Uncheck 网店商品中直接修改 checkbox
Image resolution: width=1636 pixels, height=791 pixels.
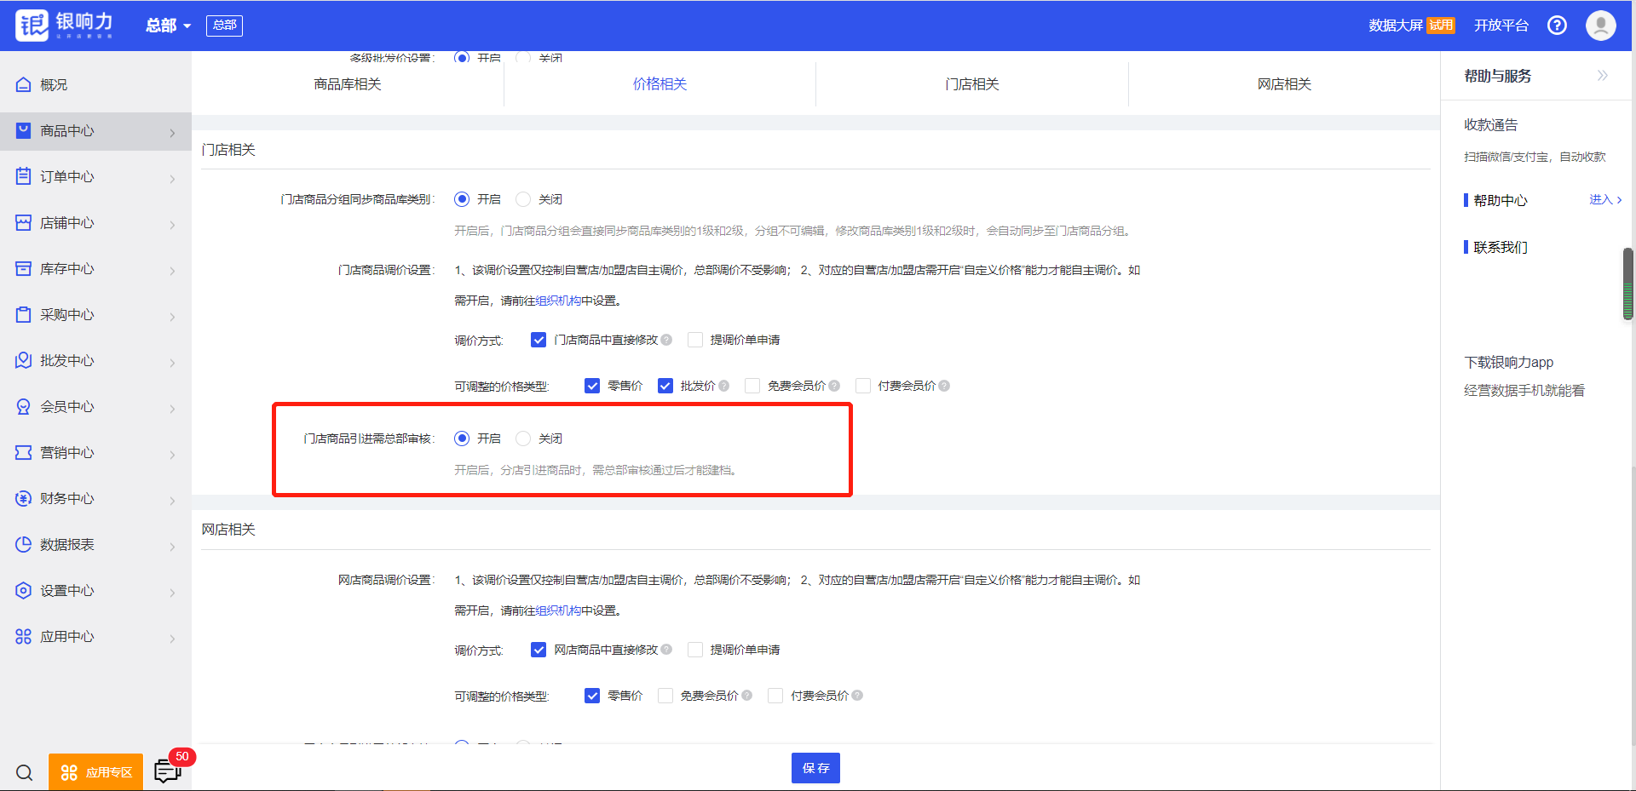pos(539,650)
